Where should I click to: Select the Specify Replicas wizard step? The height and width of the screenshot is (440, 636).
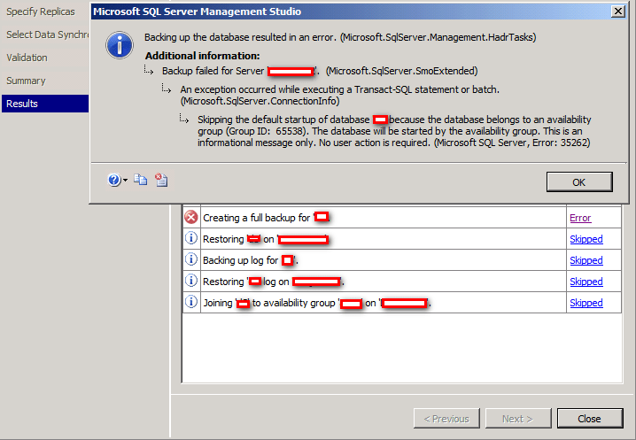tap(41, 12)
